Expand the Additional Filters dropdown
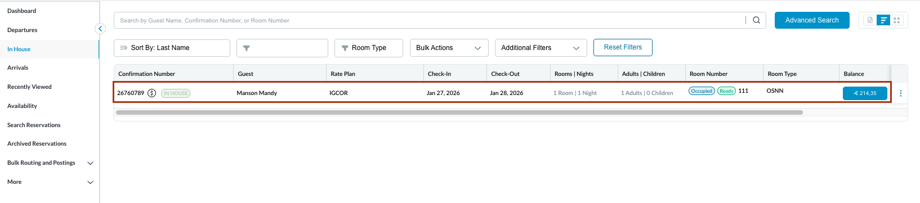Viewport: 920px width, 203px height. click(541, 48)
